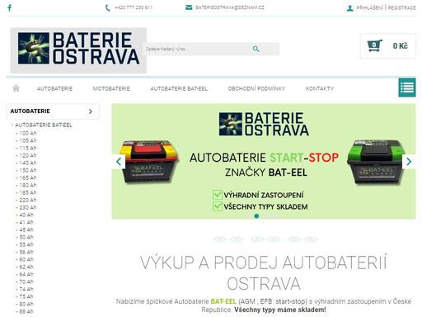
Task: Select 55 Ah category
Action: [26, 244]
